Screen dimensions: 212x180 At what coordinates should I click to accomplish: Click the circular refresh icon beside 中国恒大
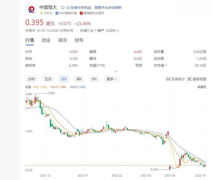tap(63, 8)
